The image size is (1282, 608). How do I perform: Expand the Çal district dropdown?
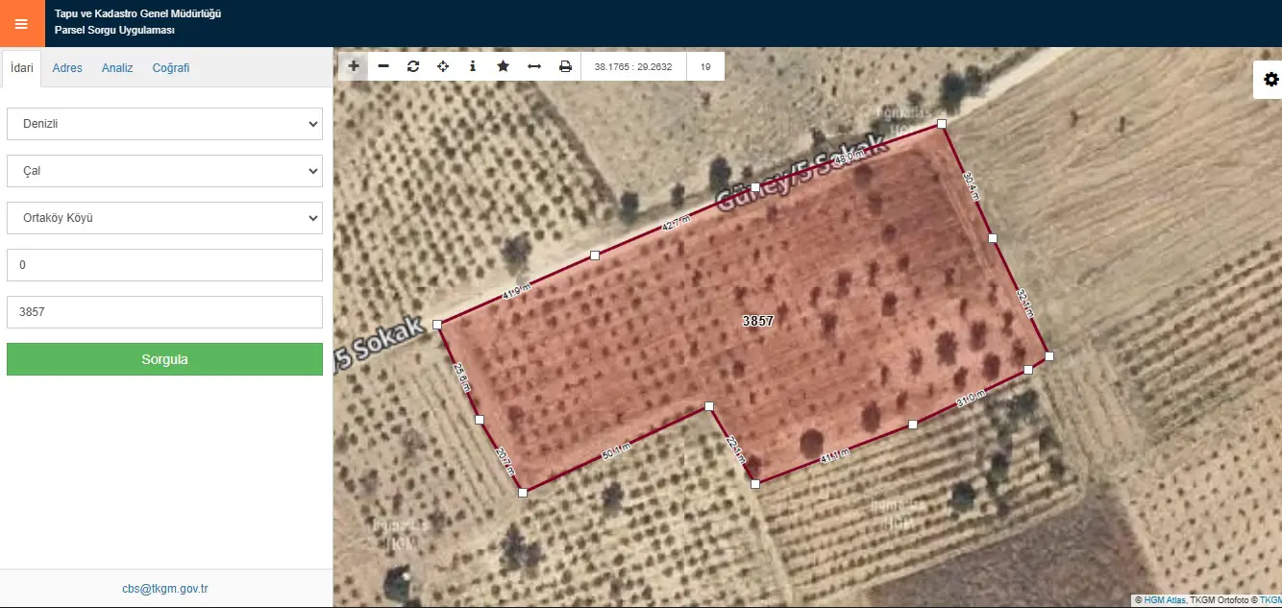tap(164, 171)
